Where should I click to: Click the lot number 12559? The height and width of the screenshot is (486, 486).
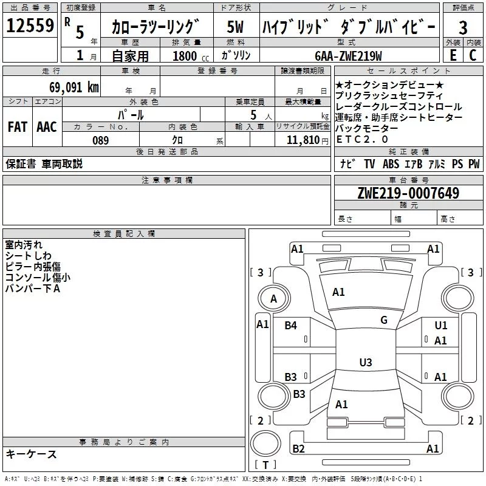tap(30, 26)
